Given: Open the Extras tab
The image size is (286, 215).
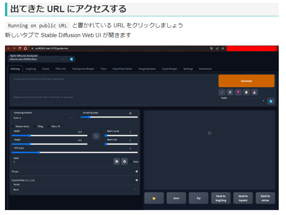Looking at the screenshot, I should 46,69.
